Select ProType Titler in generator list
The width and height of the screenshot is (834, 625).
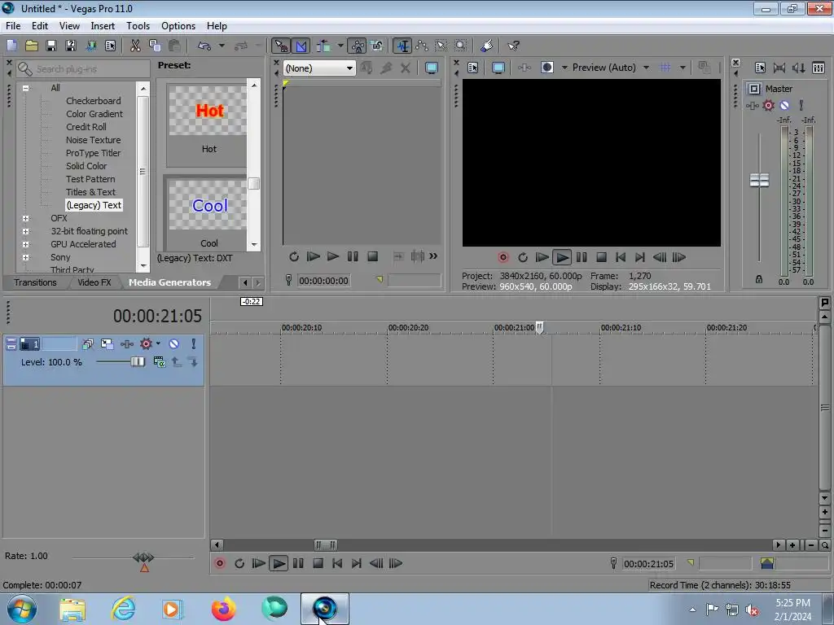[93, 153]
